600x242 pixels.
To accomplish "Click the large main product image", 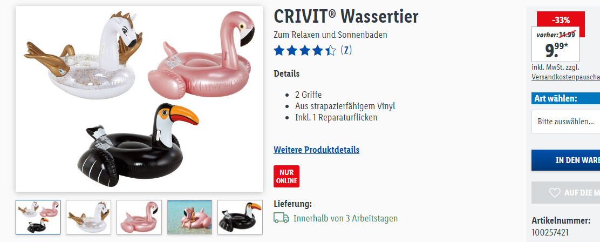I will tap(139, 99).
